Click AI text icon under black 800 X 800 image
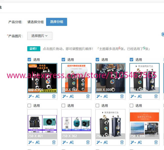Screen dimensions: 164x150 (38, 96)
